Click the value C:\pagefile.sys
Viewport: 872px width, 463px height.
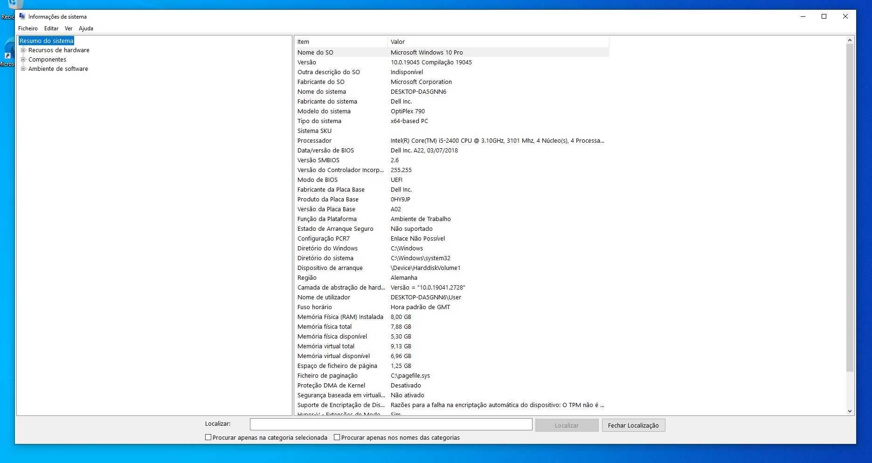pos(410,376)
